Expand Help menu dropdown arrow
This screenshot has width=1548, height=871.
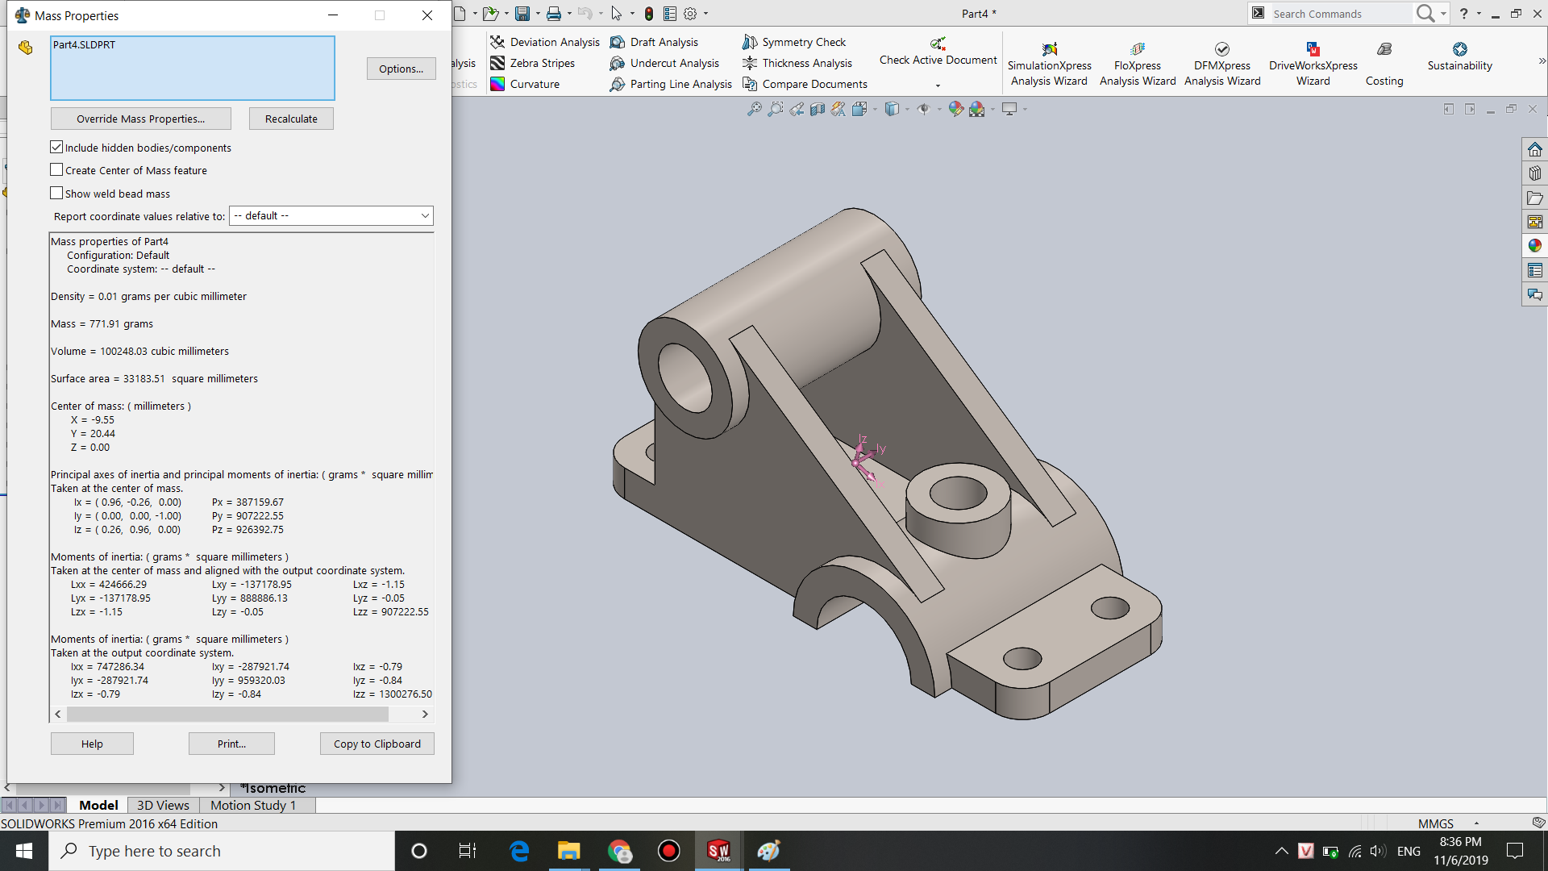coord(1479,14)
